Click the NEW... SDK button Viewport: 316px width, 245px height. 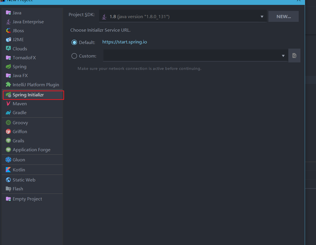[283, 16]
